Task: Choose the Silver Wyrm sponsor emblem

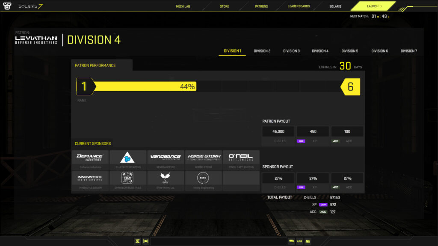Action: pos(165,178)
